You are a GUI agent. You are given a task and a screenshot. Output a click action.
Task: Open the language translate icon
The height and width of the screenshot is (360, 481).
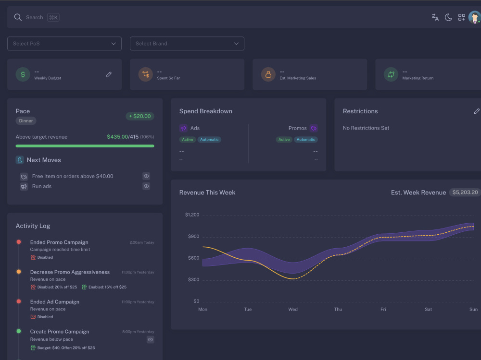(x=435, y=17)
